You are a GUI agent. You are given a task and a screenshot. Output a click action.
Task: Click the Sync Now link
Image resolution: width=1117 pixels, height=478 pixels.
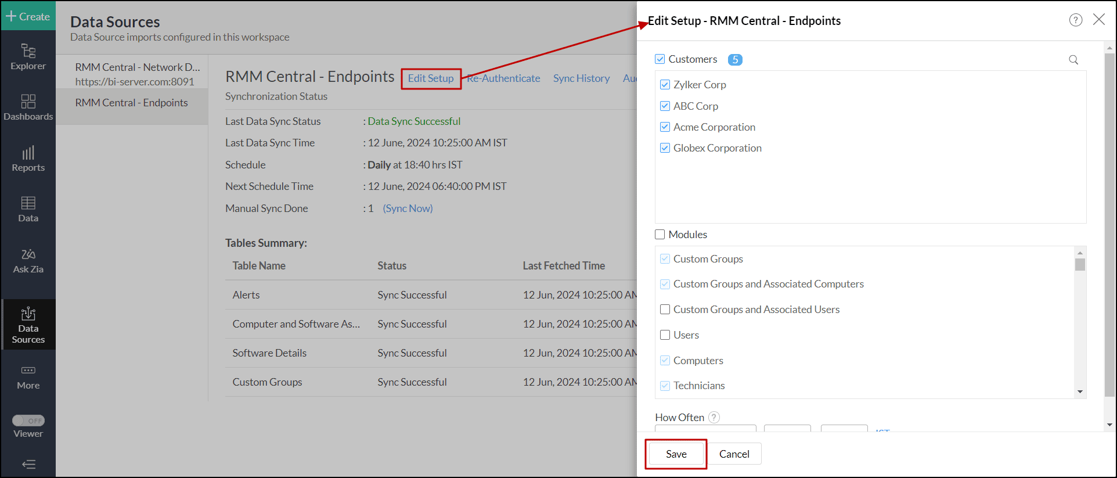[408, 209]
